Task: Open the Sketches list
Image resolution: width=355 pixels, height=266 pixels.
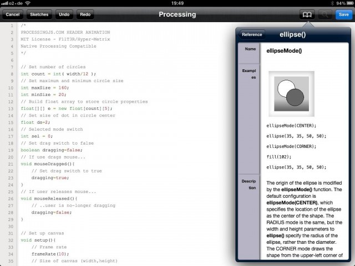Action: (38, 14)
